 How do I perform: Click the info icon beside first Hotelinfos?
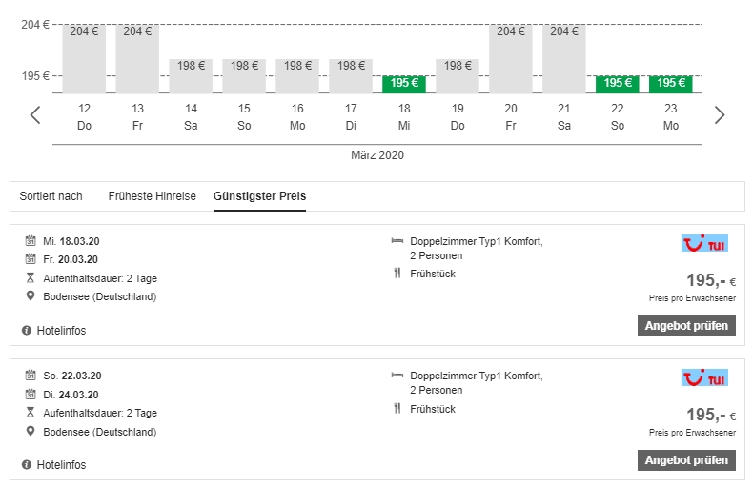27,331
